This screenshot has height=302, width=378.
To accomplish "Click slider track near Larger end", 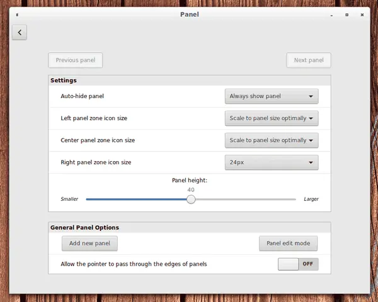I will [x=288, y=199].
